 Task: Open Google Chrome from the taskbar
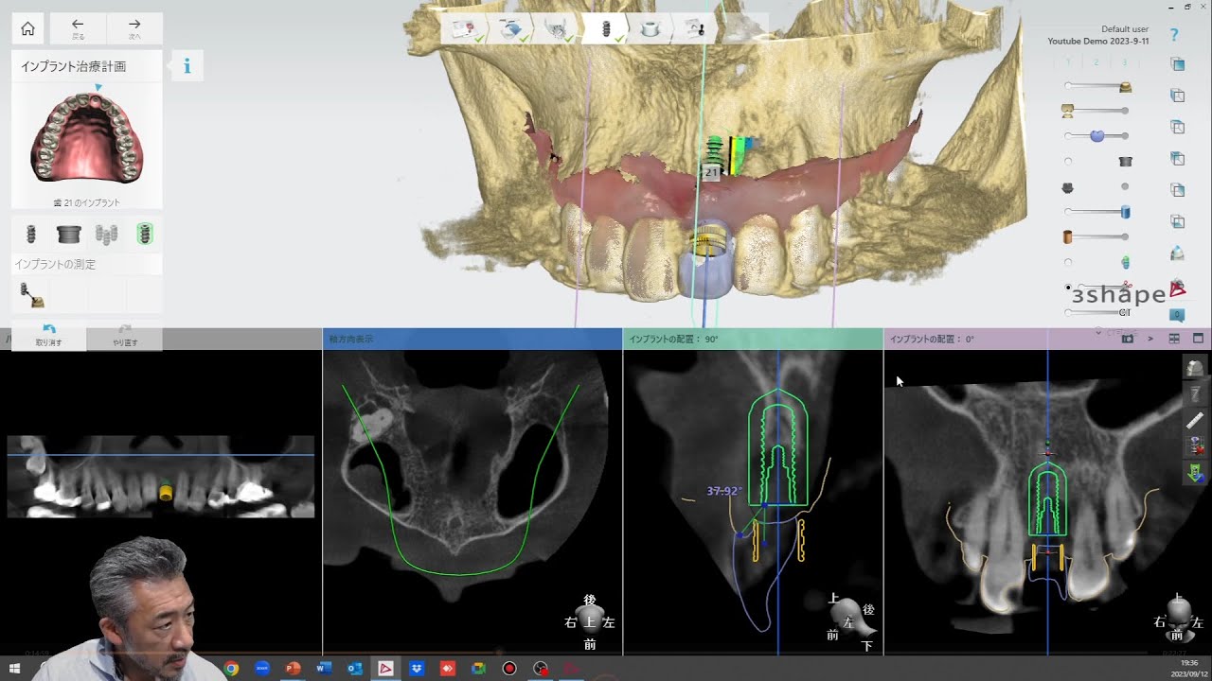click(231, 669)
